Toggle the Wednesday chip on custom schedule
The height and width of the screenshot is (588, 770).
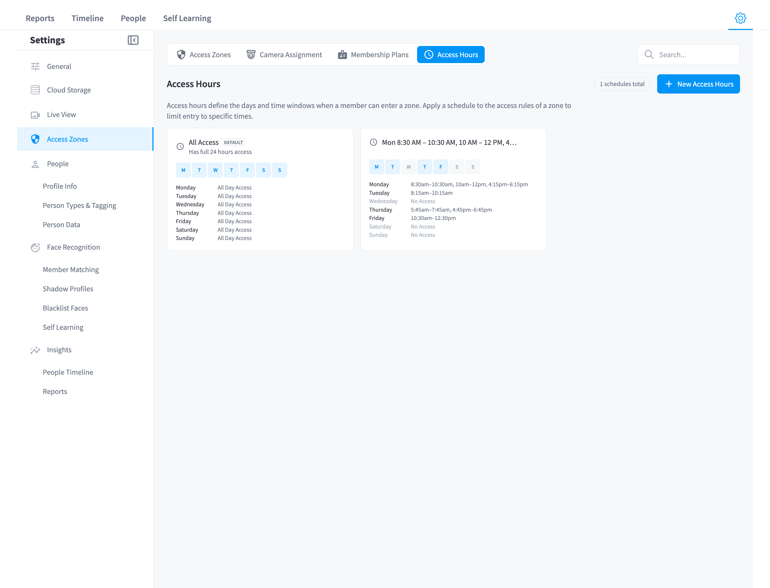point(409,167)
